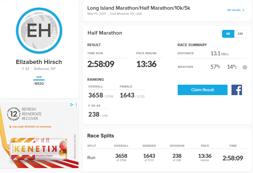Click the EH profile avatar circle
253x173 pixels.
coord(39,30)
